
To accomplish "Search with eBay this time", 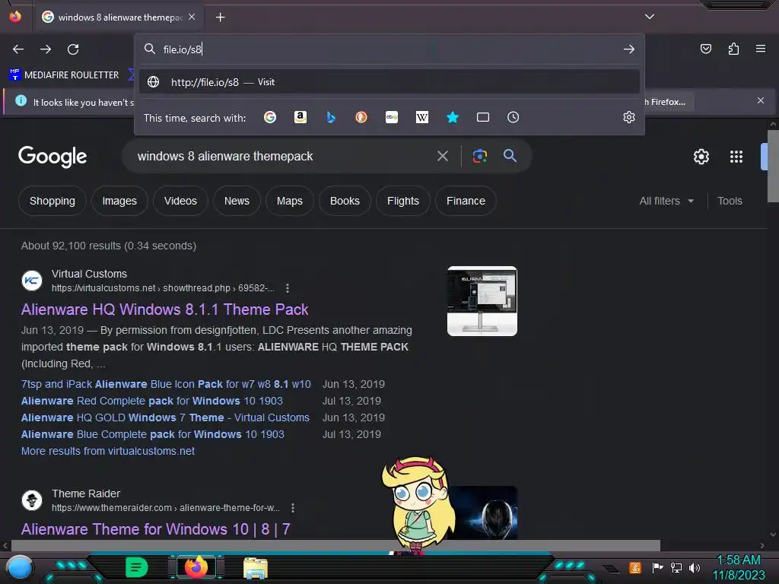I will tap(392, 117).
